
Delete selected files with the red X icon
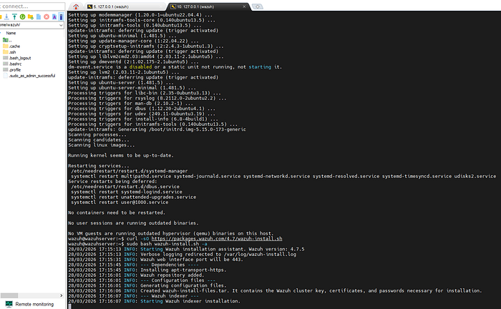point(47,16)
